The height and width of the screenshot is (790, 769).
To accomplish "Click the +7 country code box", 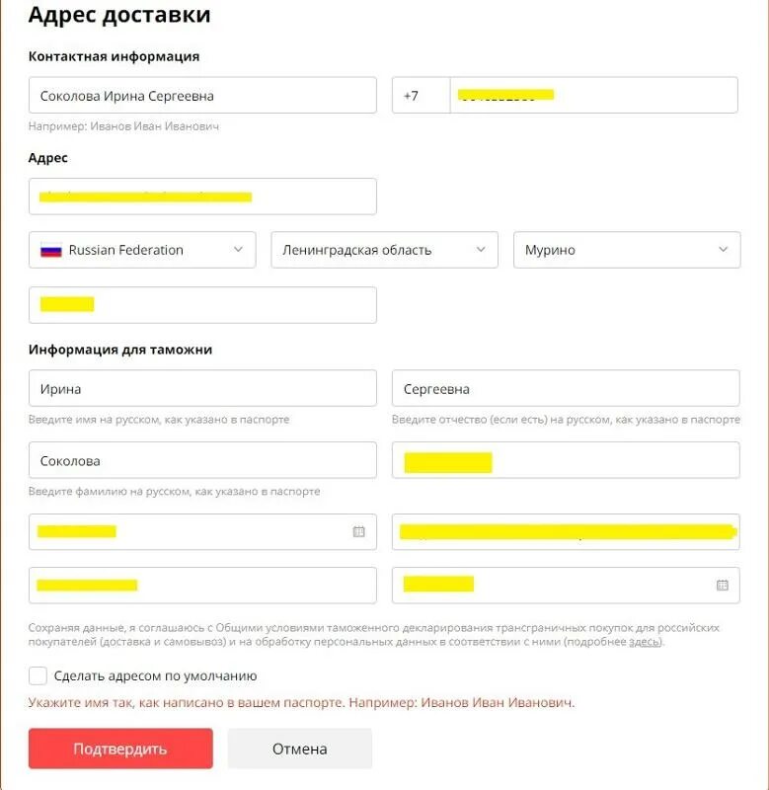I will point(421,96).
